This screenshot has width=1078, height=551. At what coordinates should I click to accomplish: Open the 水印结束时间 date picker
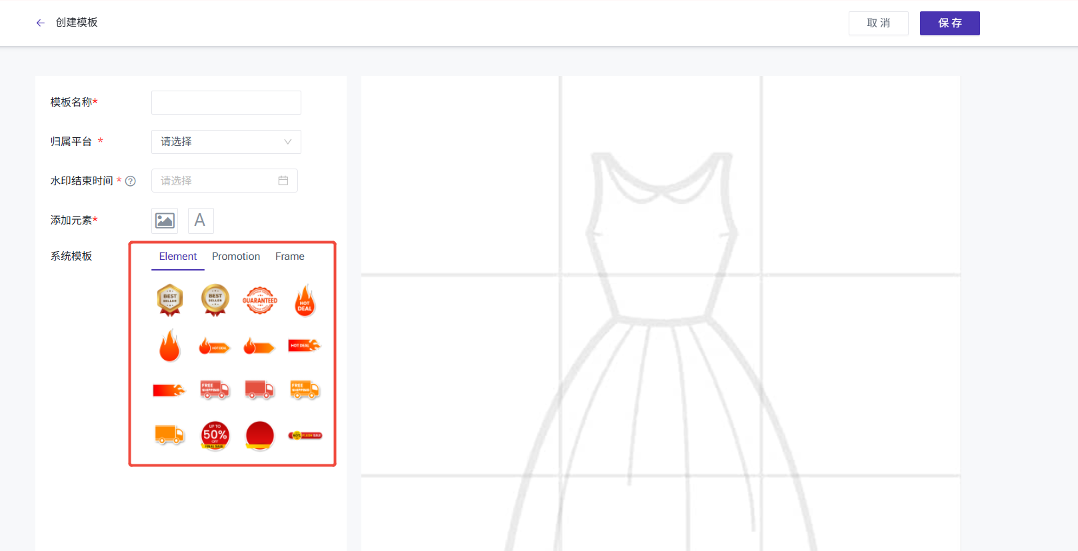coord(225,181)
